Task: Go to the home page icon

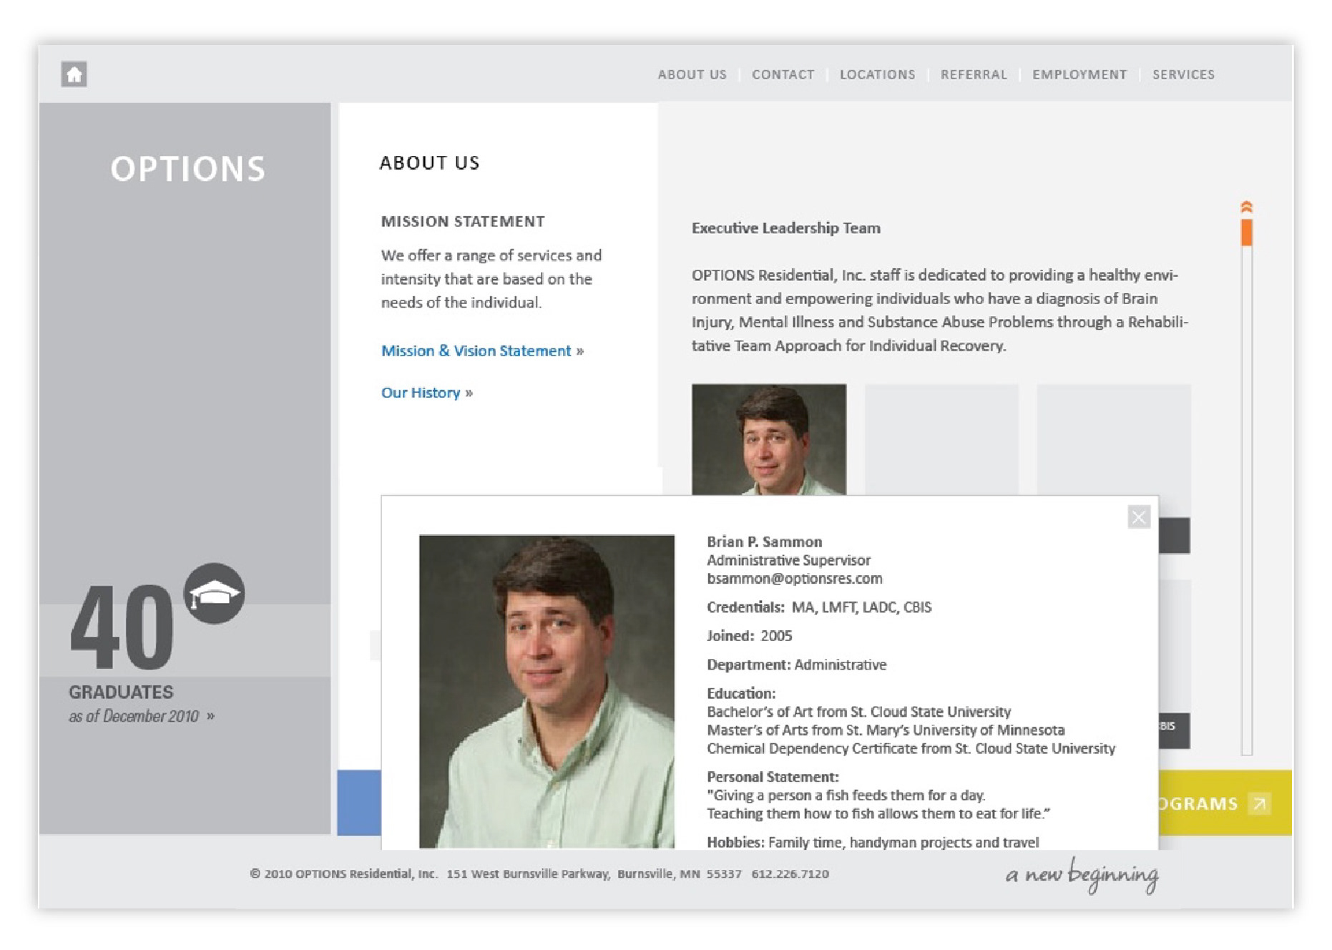Action: click(74, 74)
